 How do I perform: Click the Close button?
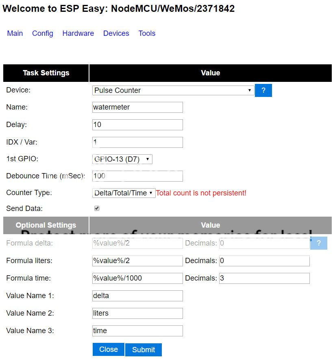pos(109,349)
